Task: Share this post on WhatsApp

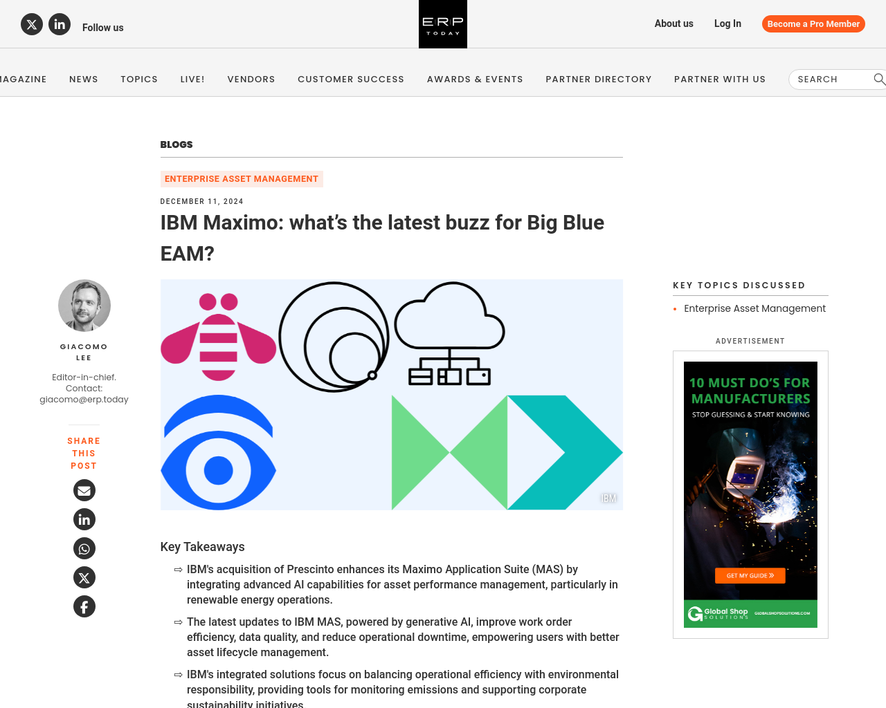Action: pos(84,548)
